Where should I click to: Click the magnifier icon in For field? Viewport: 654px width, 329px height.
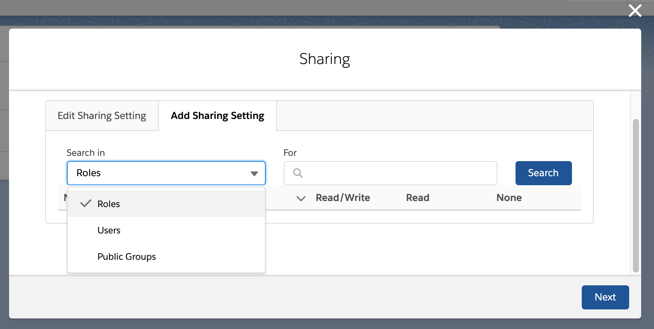(298, 173)
